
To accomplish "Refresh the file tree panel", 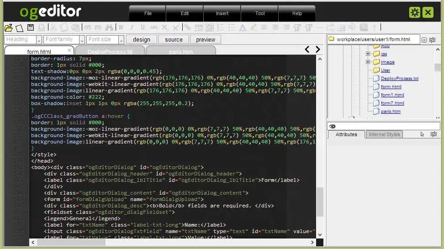I will point(433,40).
